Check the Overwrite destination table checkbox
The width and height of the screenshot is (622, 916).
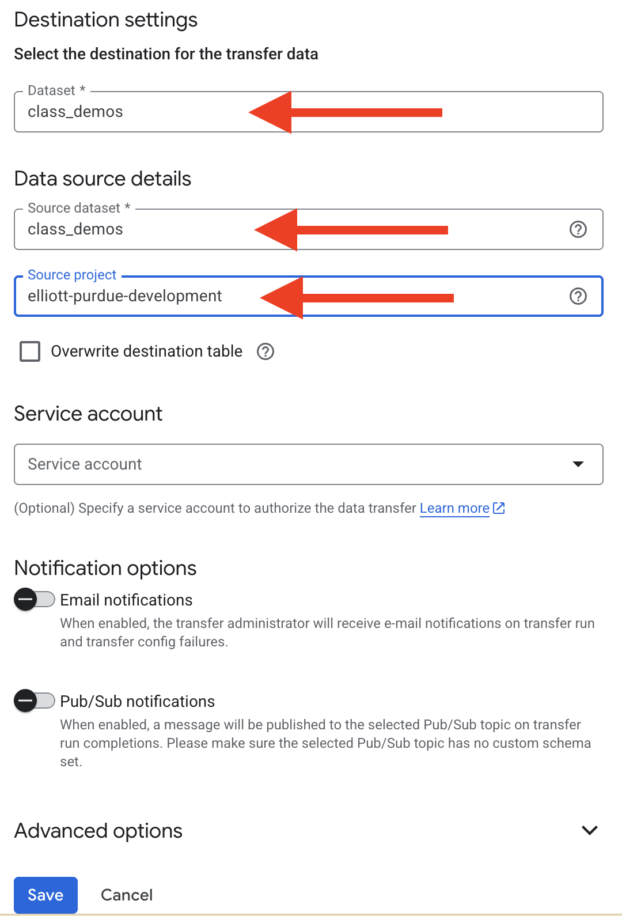tap(30, 351)
